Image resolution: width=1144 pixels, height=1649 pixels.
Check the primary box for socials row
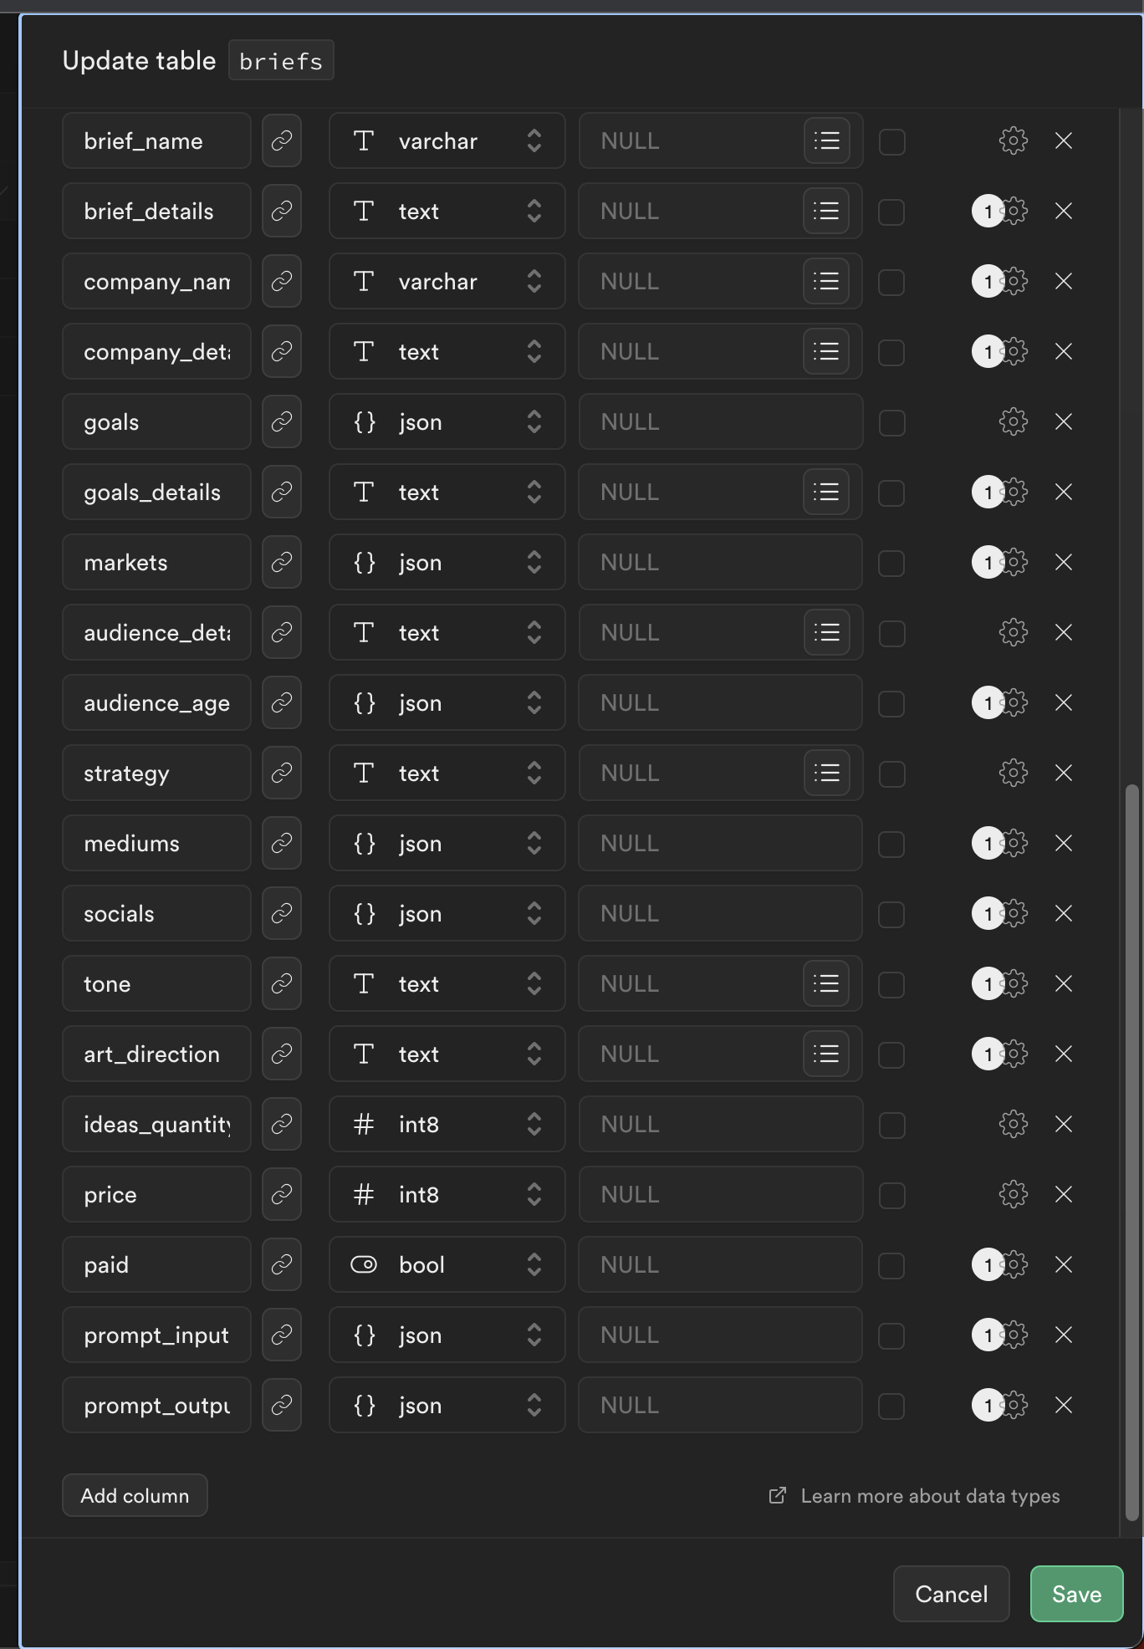point(891,914)
